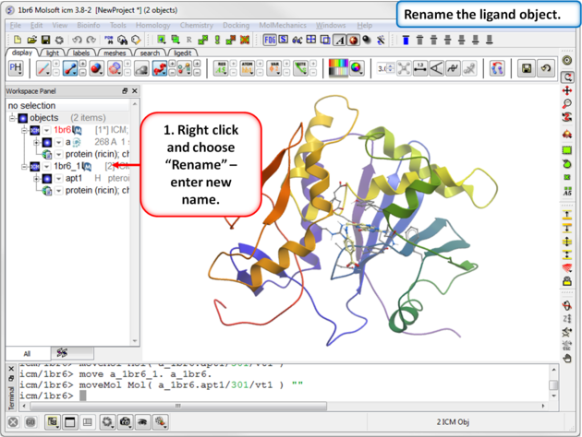582x437 pixels.
Task: Open the rainbow color palette swatch
Action: [x=340, y=69]
